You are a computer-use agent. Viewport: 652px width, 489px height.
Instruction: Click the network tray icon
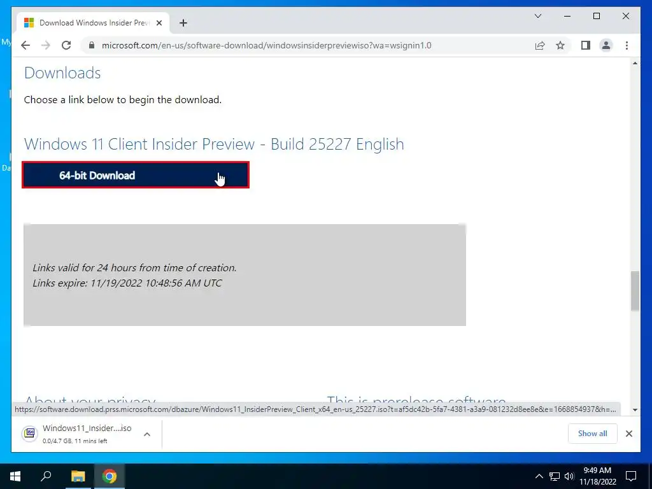coord(555,476)
